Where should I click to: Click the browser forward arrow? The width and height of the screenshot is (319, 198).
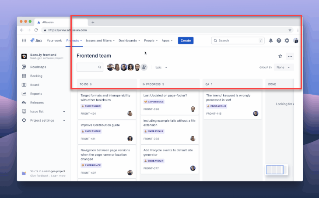29,30
